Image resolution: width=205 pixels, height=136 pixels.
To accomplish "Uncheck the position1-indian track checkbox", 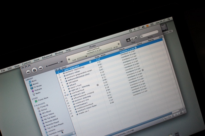I will (64, 73).
